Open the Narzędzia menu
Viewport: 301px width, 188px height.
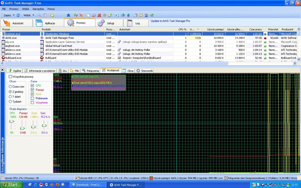(x=38, y=9)
